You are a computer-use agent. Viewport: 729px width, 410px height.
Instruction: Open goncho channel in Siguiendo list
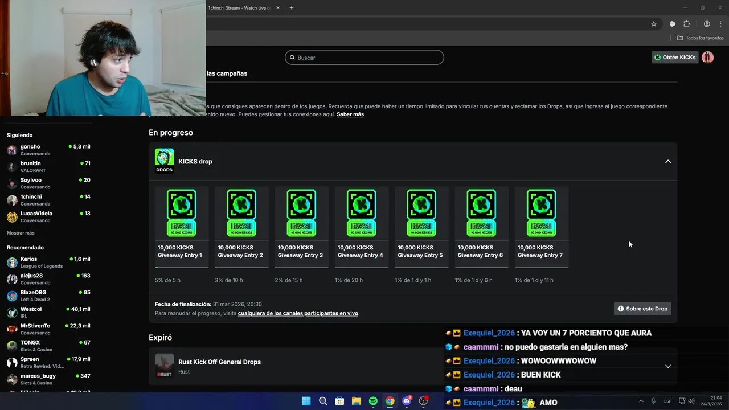(48, 150)
